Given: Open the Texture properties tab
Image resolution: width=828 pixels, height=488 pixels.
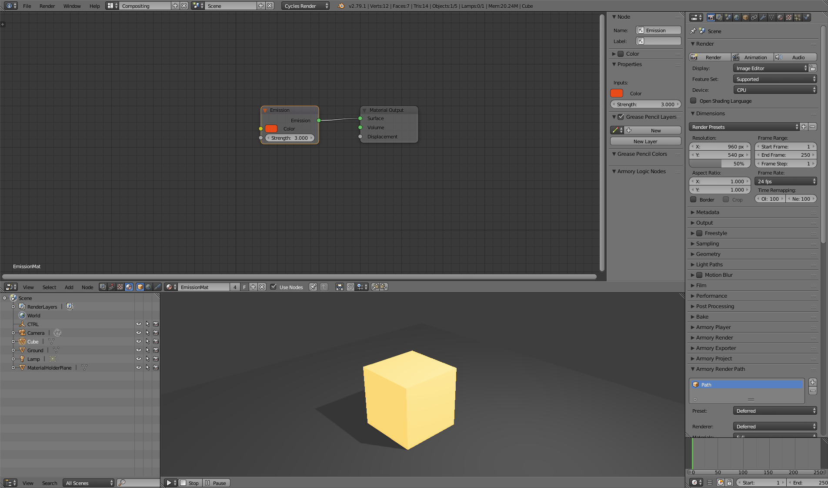Looking at the screenshot, I should click(789, 17).
